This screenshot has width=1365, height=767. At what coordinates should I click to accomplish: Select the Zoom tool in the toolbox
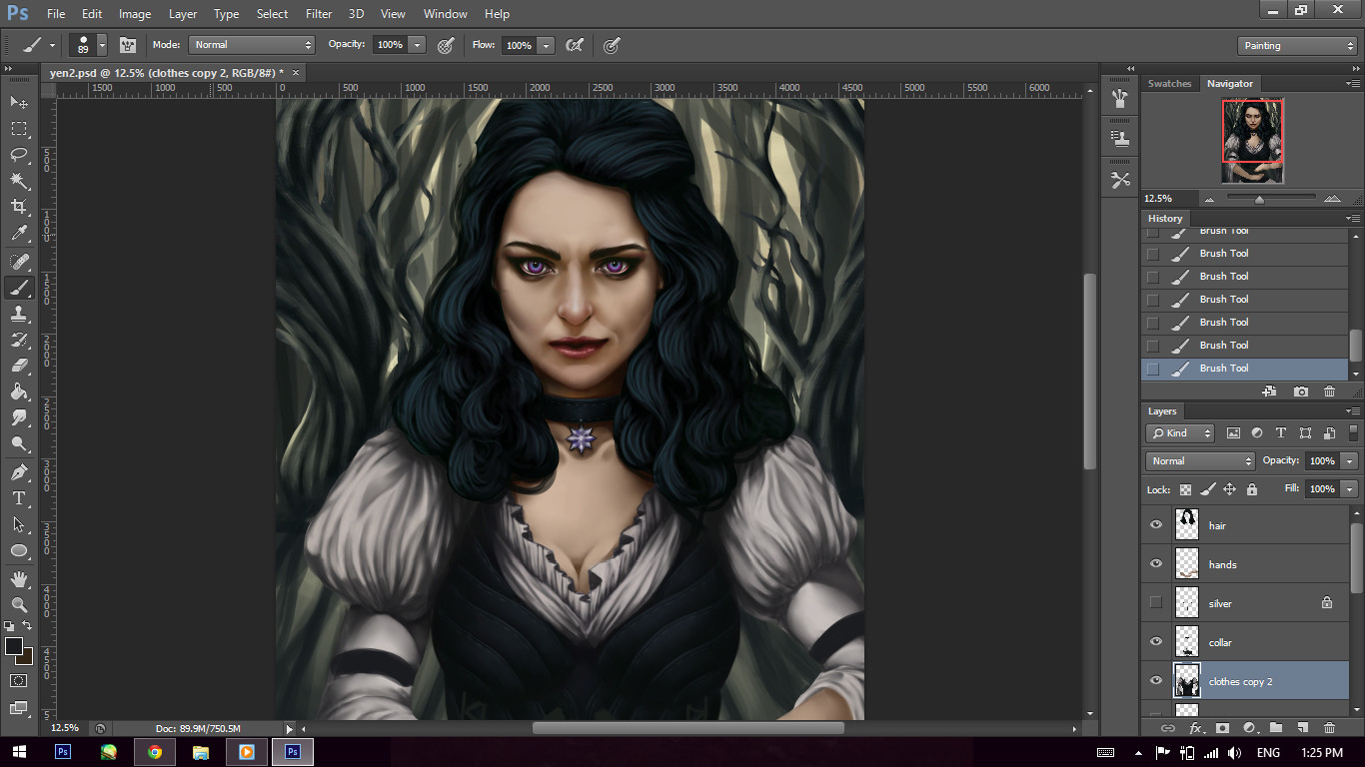(19, 605)
